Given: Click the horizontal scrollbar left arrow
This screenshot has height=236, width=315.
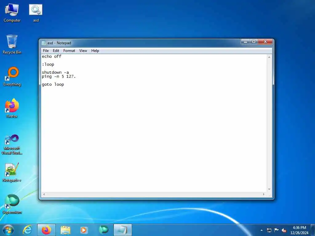Looking at the screenshot, I should pyautogui.click(x=44, y=194).
